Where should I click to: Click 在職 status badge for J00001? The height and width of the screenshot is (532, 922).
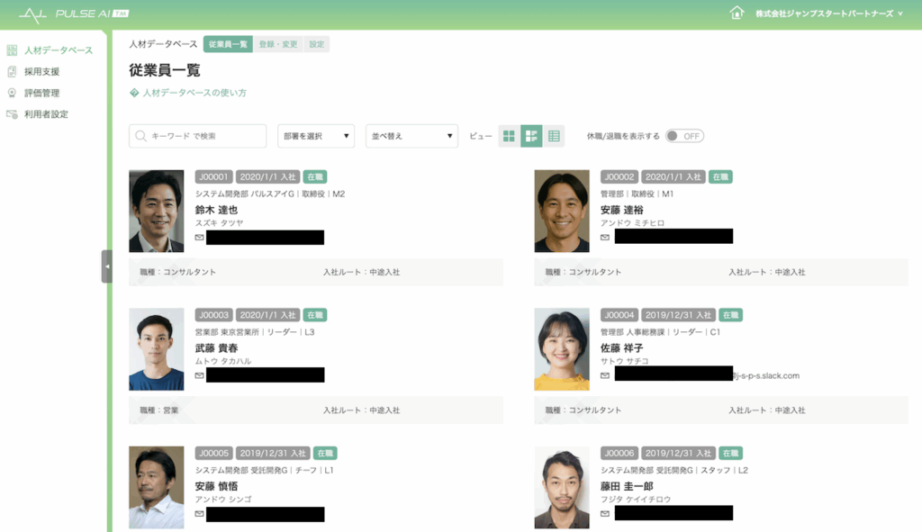315,177
